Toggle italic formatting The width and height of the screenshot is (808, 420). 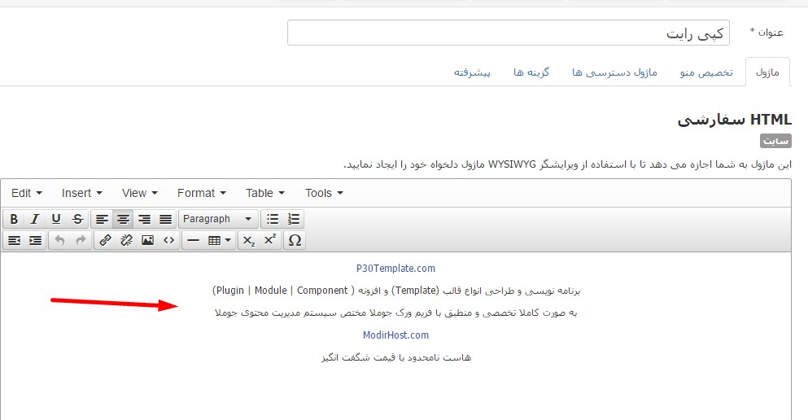pos(35,219)
